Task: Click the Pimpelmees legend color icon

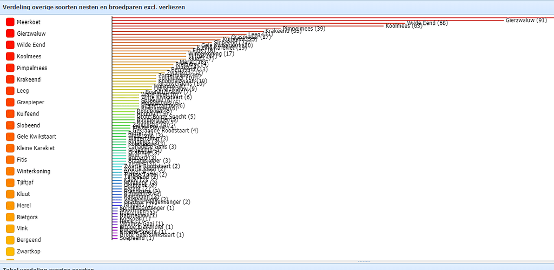Action: [10, 68]
